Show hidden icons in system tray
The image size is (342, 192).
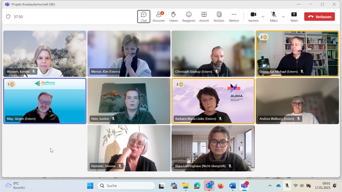[x=270, y=186]
